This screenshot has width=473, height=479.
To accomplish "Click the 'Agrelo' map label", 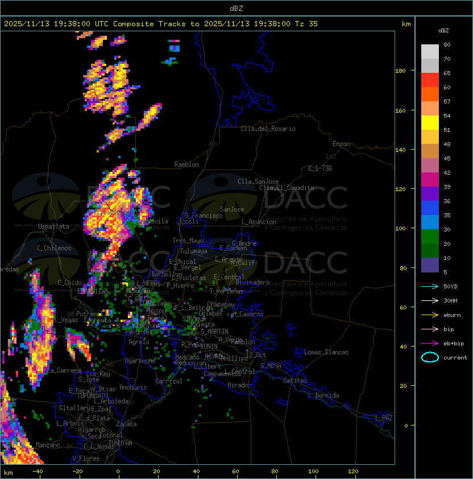I will tap(139, 342).
